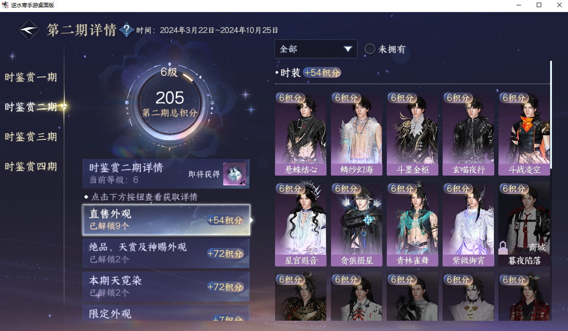This screenshot has width=568, height=331.
Task: Click the outfit list vertical scrollbar
Action: point(551,115)
